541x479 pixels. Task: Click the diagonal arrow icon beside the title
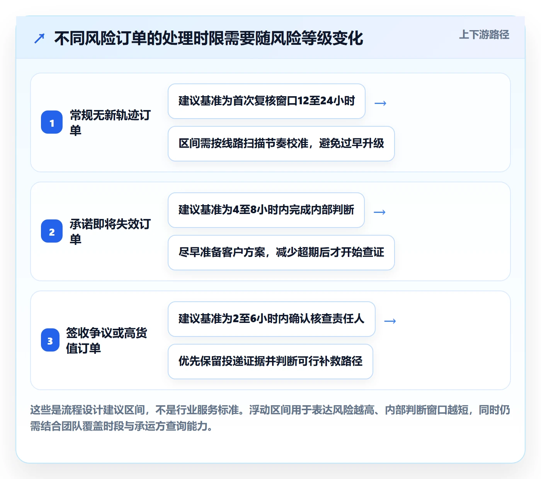(39, 38)
